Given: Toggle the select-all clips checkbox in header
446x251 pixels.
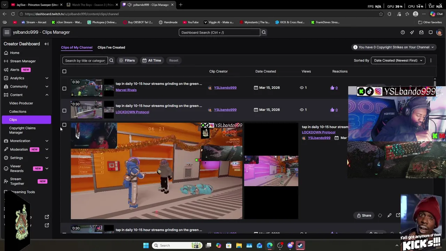Looking at the screenshot, I should tap(64, 71).
